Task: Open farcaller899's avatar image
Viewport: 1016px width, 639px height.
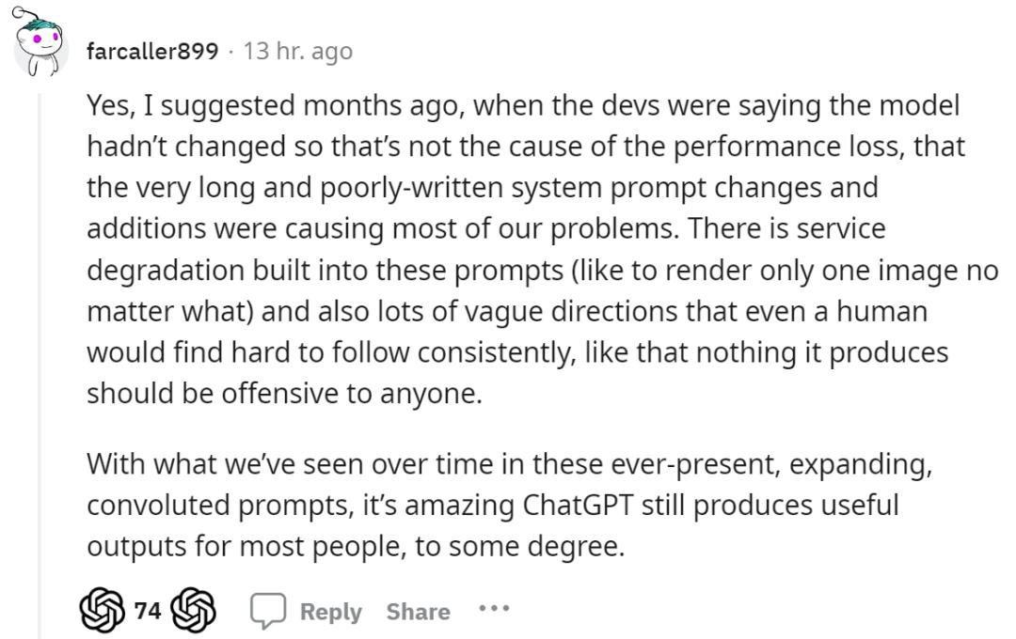Action: pyautogui.click(x=40, y=49)
